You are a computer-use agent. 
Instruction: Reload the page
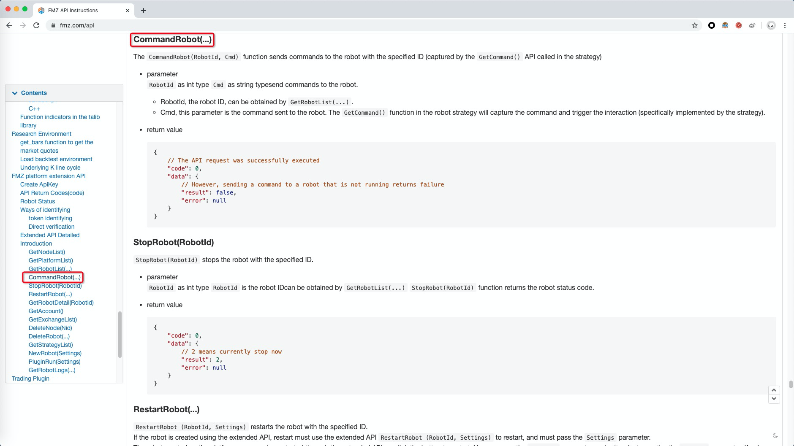(36, 25)
